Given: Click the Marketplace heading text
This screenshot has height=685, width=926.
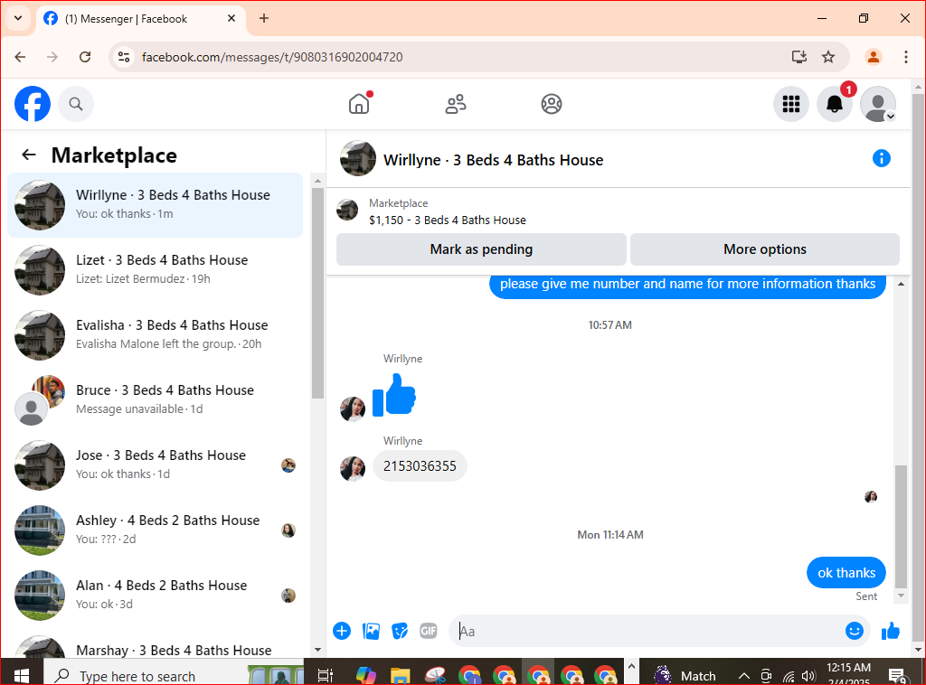Looking at the screenshot, I should coord(114,155).
